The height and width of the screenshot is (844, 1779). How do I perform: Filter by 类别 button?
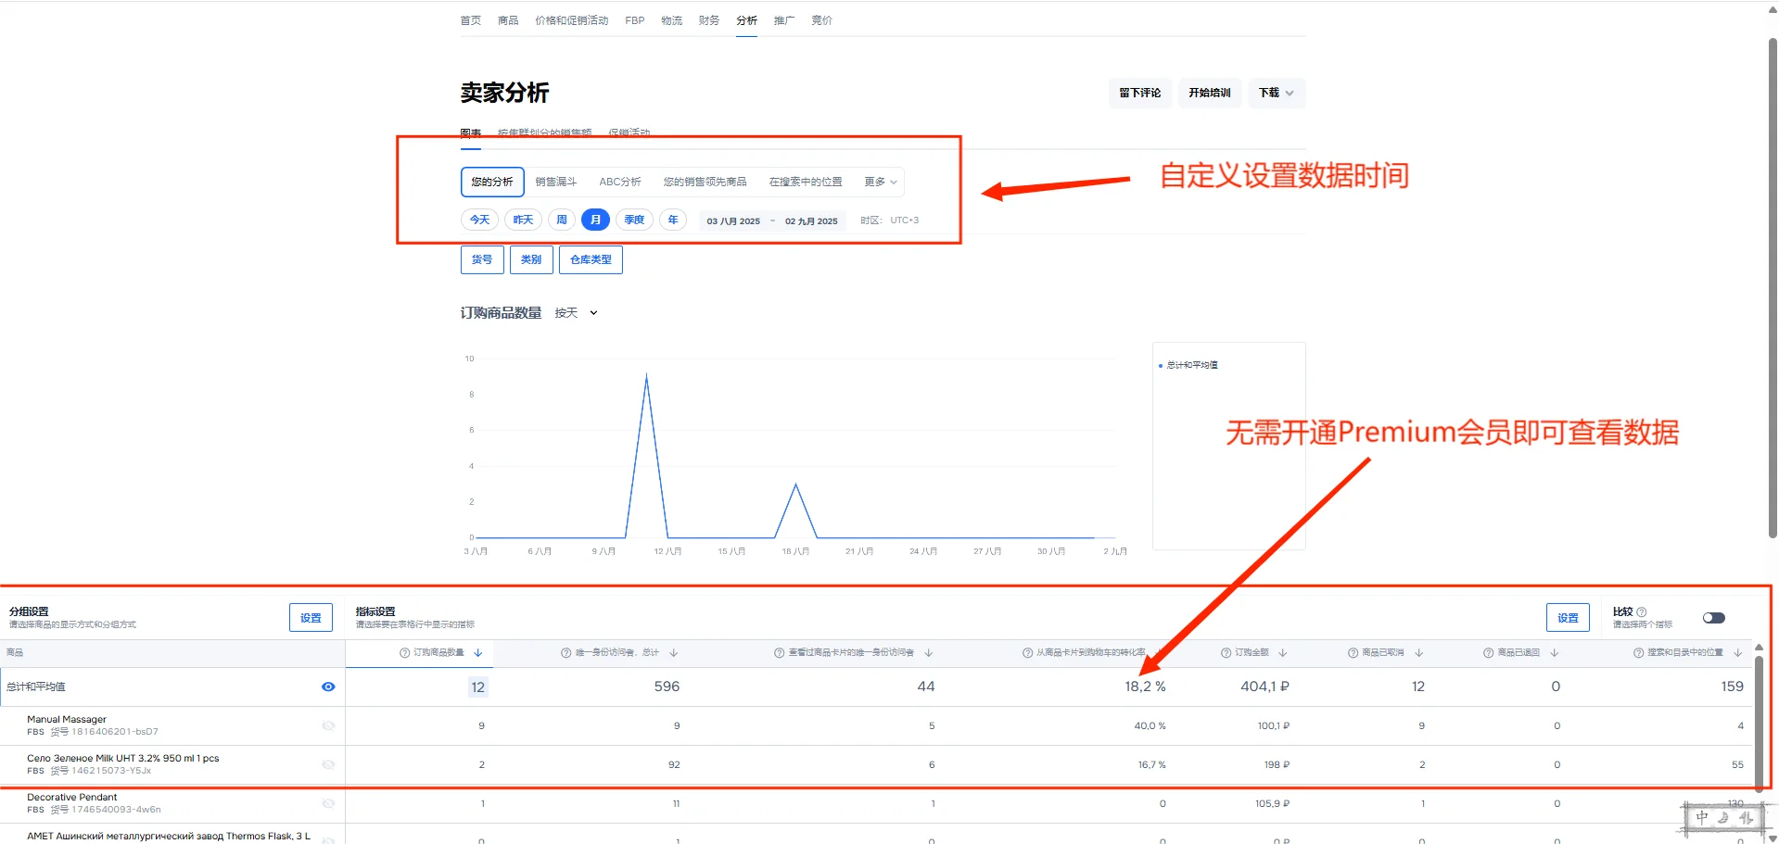point(531,260)
